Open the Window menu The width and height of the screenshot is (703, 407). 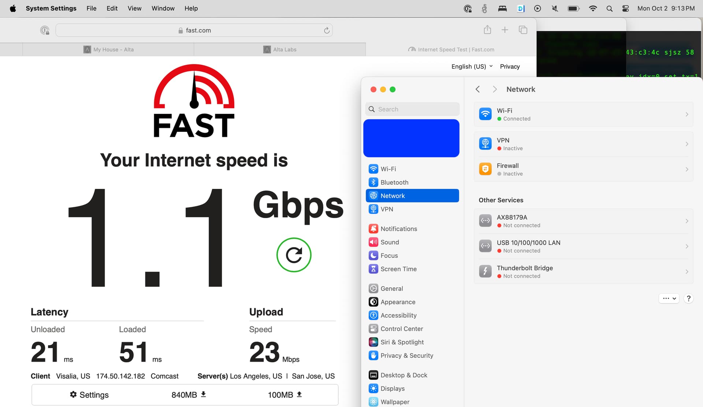[x=163, y=8]
